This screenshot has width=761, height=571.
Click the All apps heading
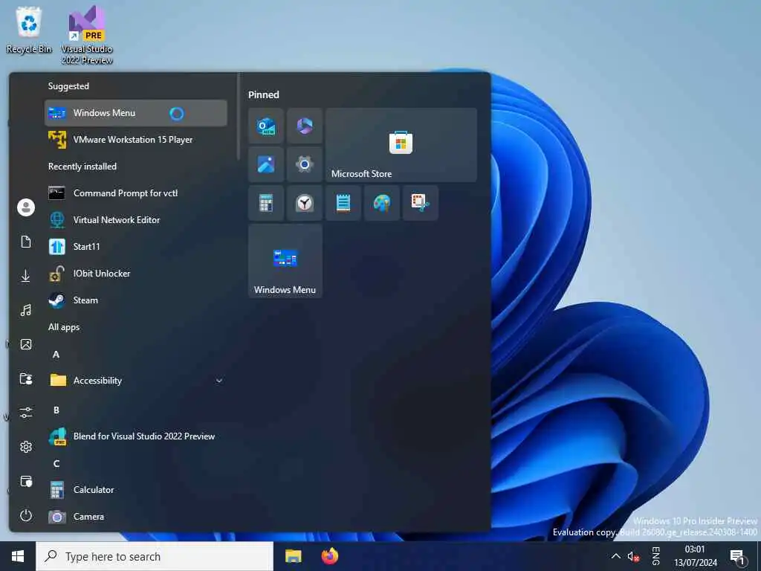click(64, 327)
